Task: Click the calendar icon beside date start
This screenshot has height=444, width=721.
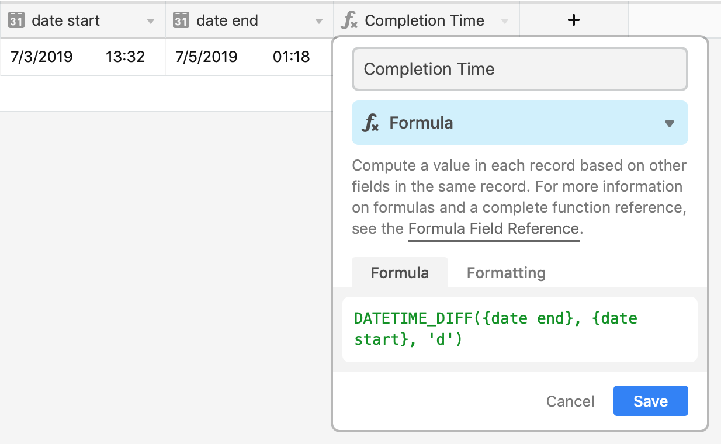Action: pyautogui.click(x=16, y=21)
